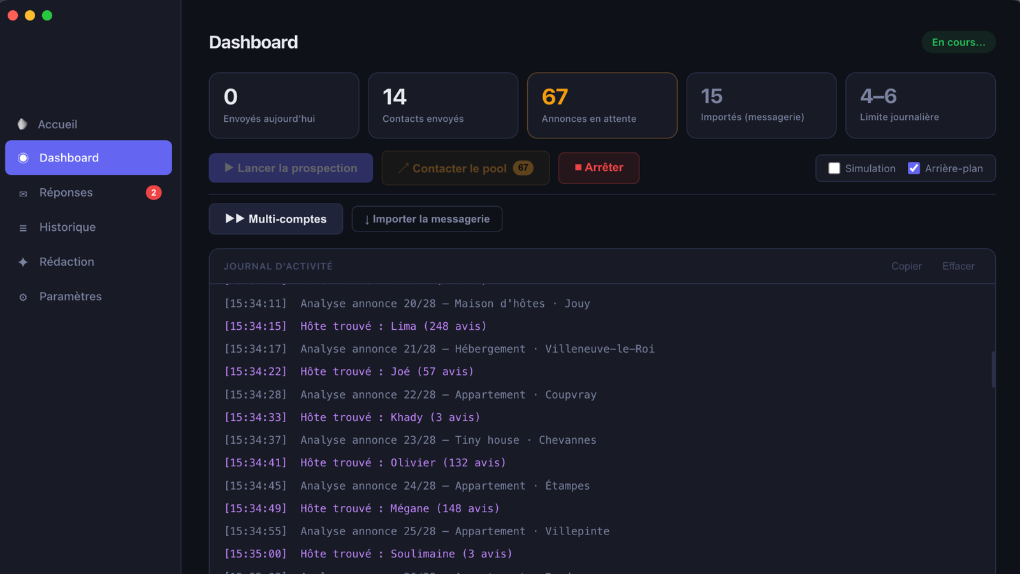This screenshot has height=574, width=1020.
Task: Open the Réponses section
Action: click(89, 193)
